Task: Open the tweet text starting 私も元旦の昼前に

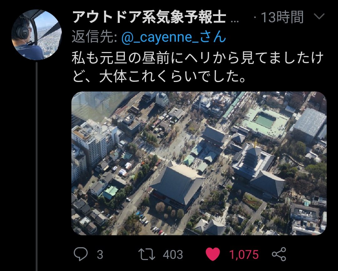Action: tap(198, 67)
